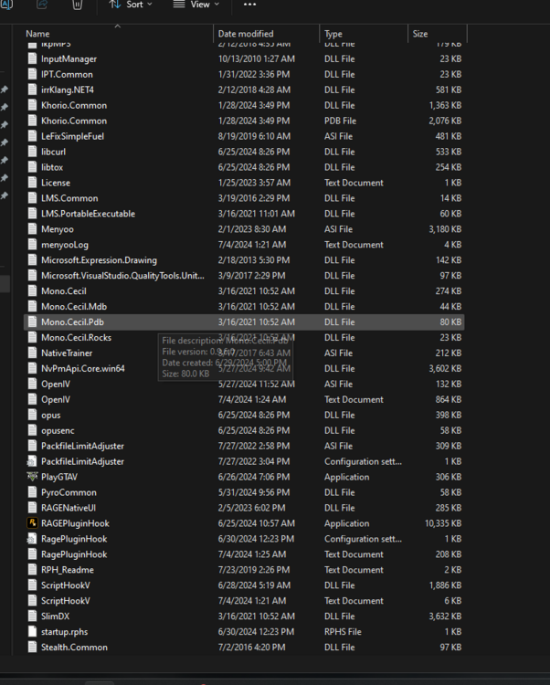Screen dimensions: 550x685
Task: Open the Sort dropdown
Action: pyautogui.click(x=131, y=5)
